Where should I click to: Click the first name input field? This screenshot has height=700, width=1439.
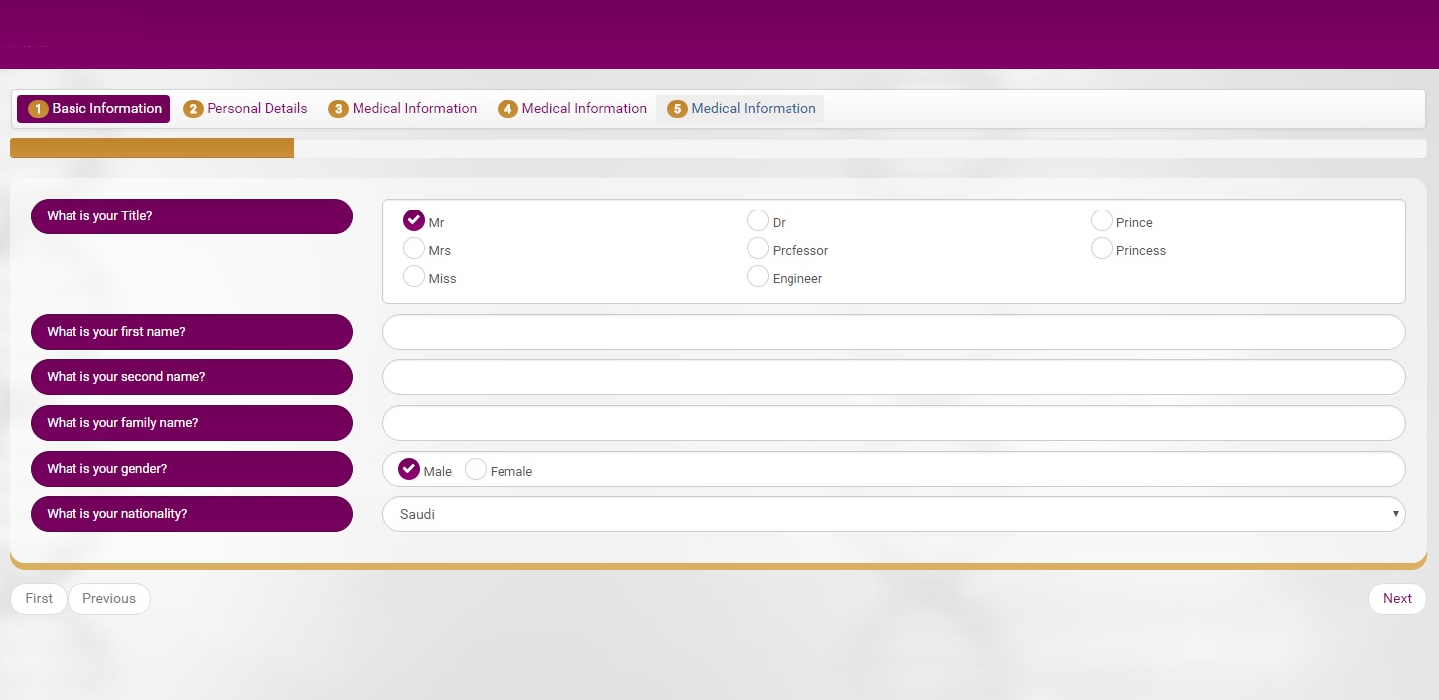click(x=894, y=332)
